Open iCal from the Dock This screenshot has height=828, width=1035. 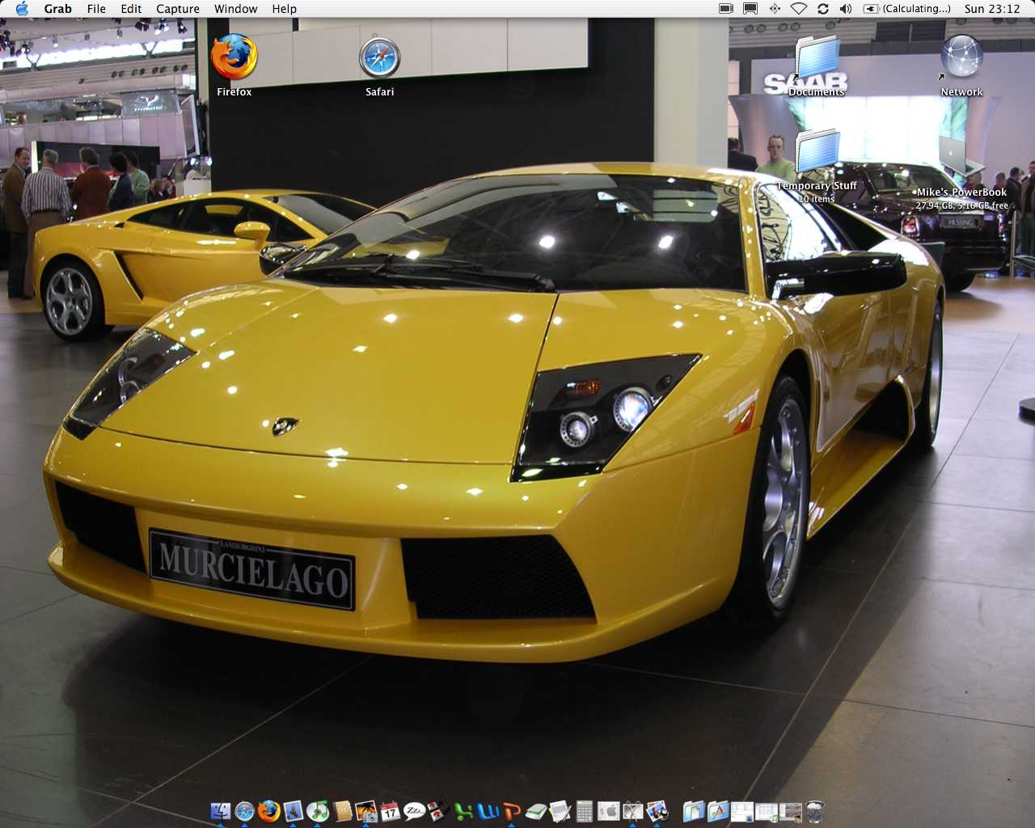pos(390,811)
